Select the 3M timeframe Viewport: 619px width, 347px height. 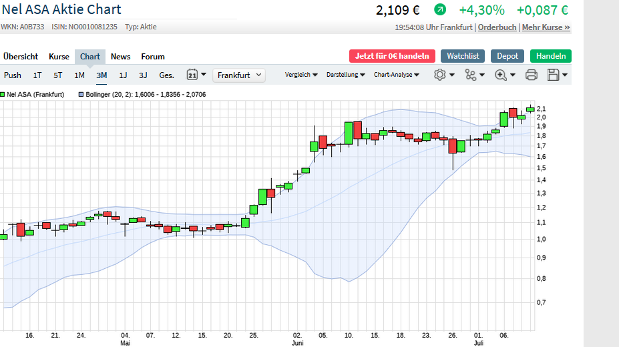coord(101,75)
